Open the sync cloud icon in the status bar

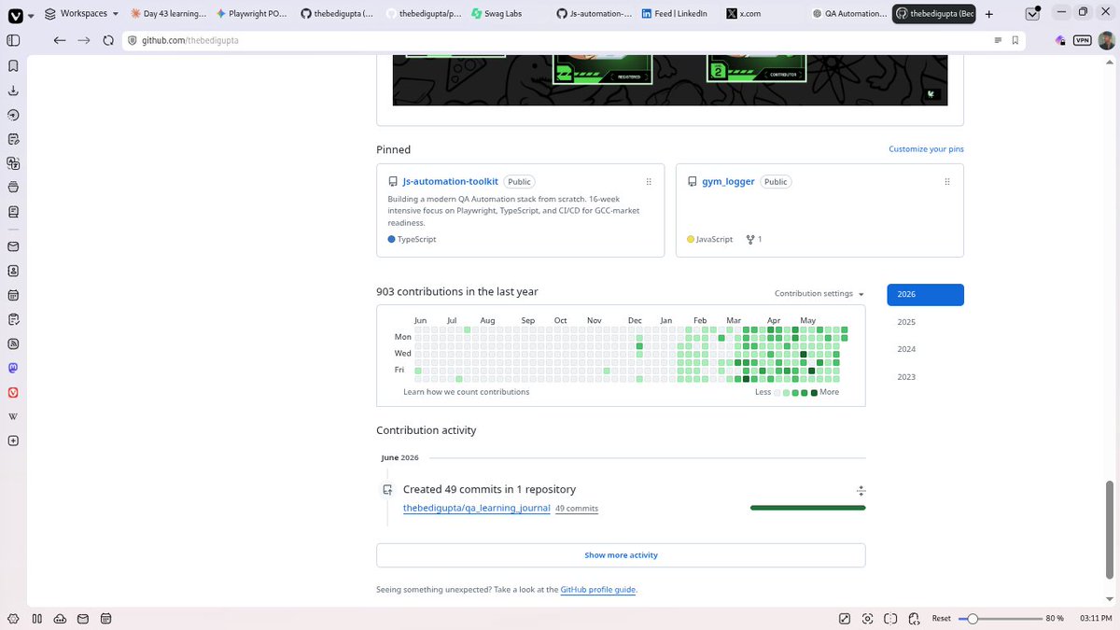point(60,618)
